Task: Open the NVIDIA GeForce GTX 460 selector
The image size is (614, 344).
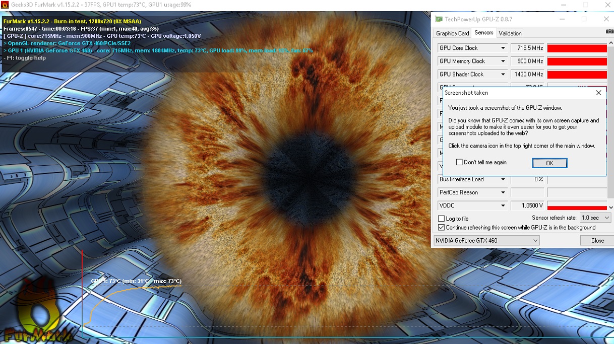Action: tap(487, 241)
